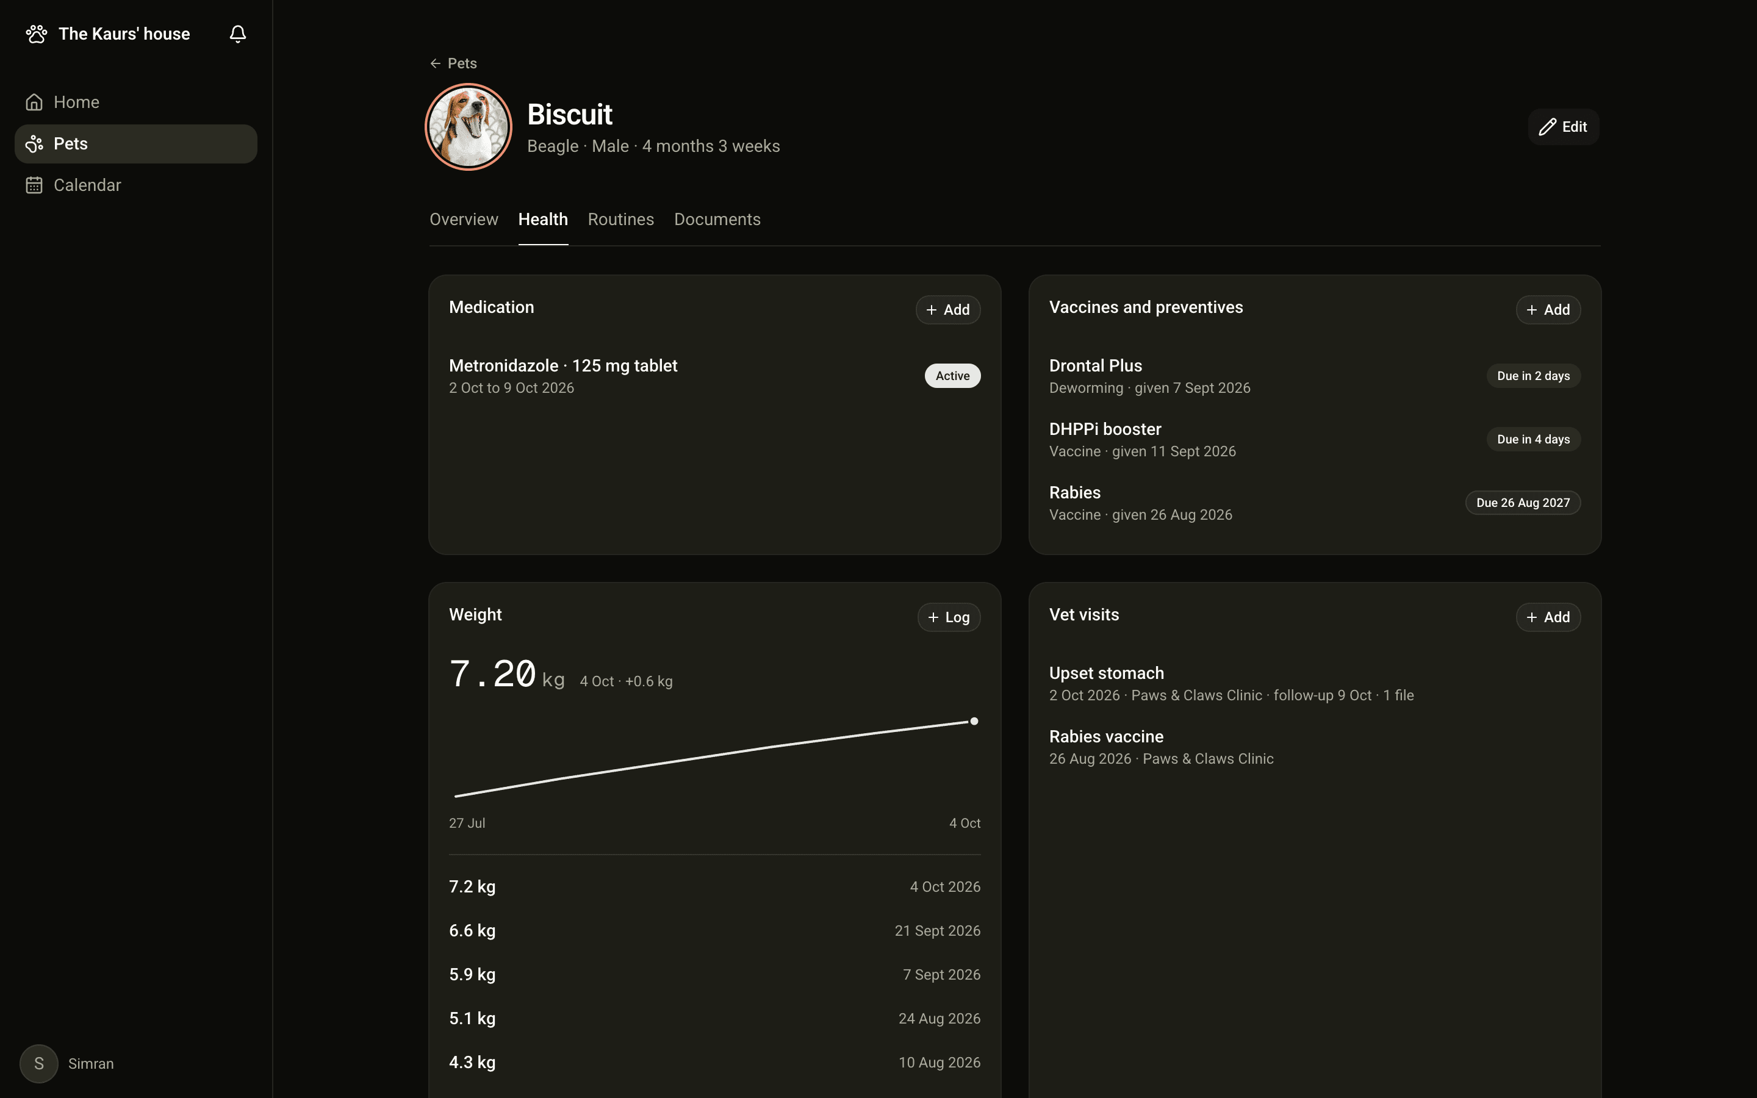Select the 5.1 kg weight row
This screenshot has height=1098, width=1757.
click(714, 1019)
